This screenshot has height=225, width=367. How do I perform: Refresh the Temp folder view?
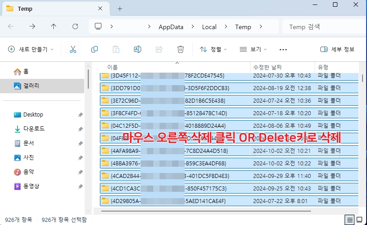click(75, 26)
